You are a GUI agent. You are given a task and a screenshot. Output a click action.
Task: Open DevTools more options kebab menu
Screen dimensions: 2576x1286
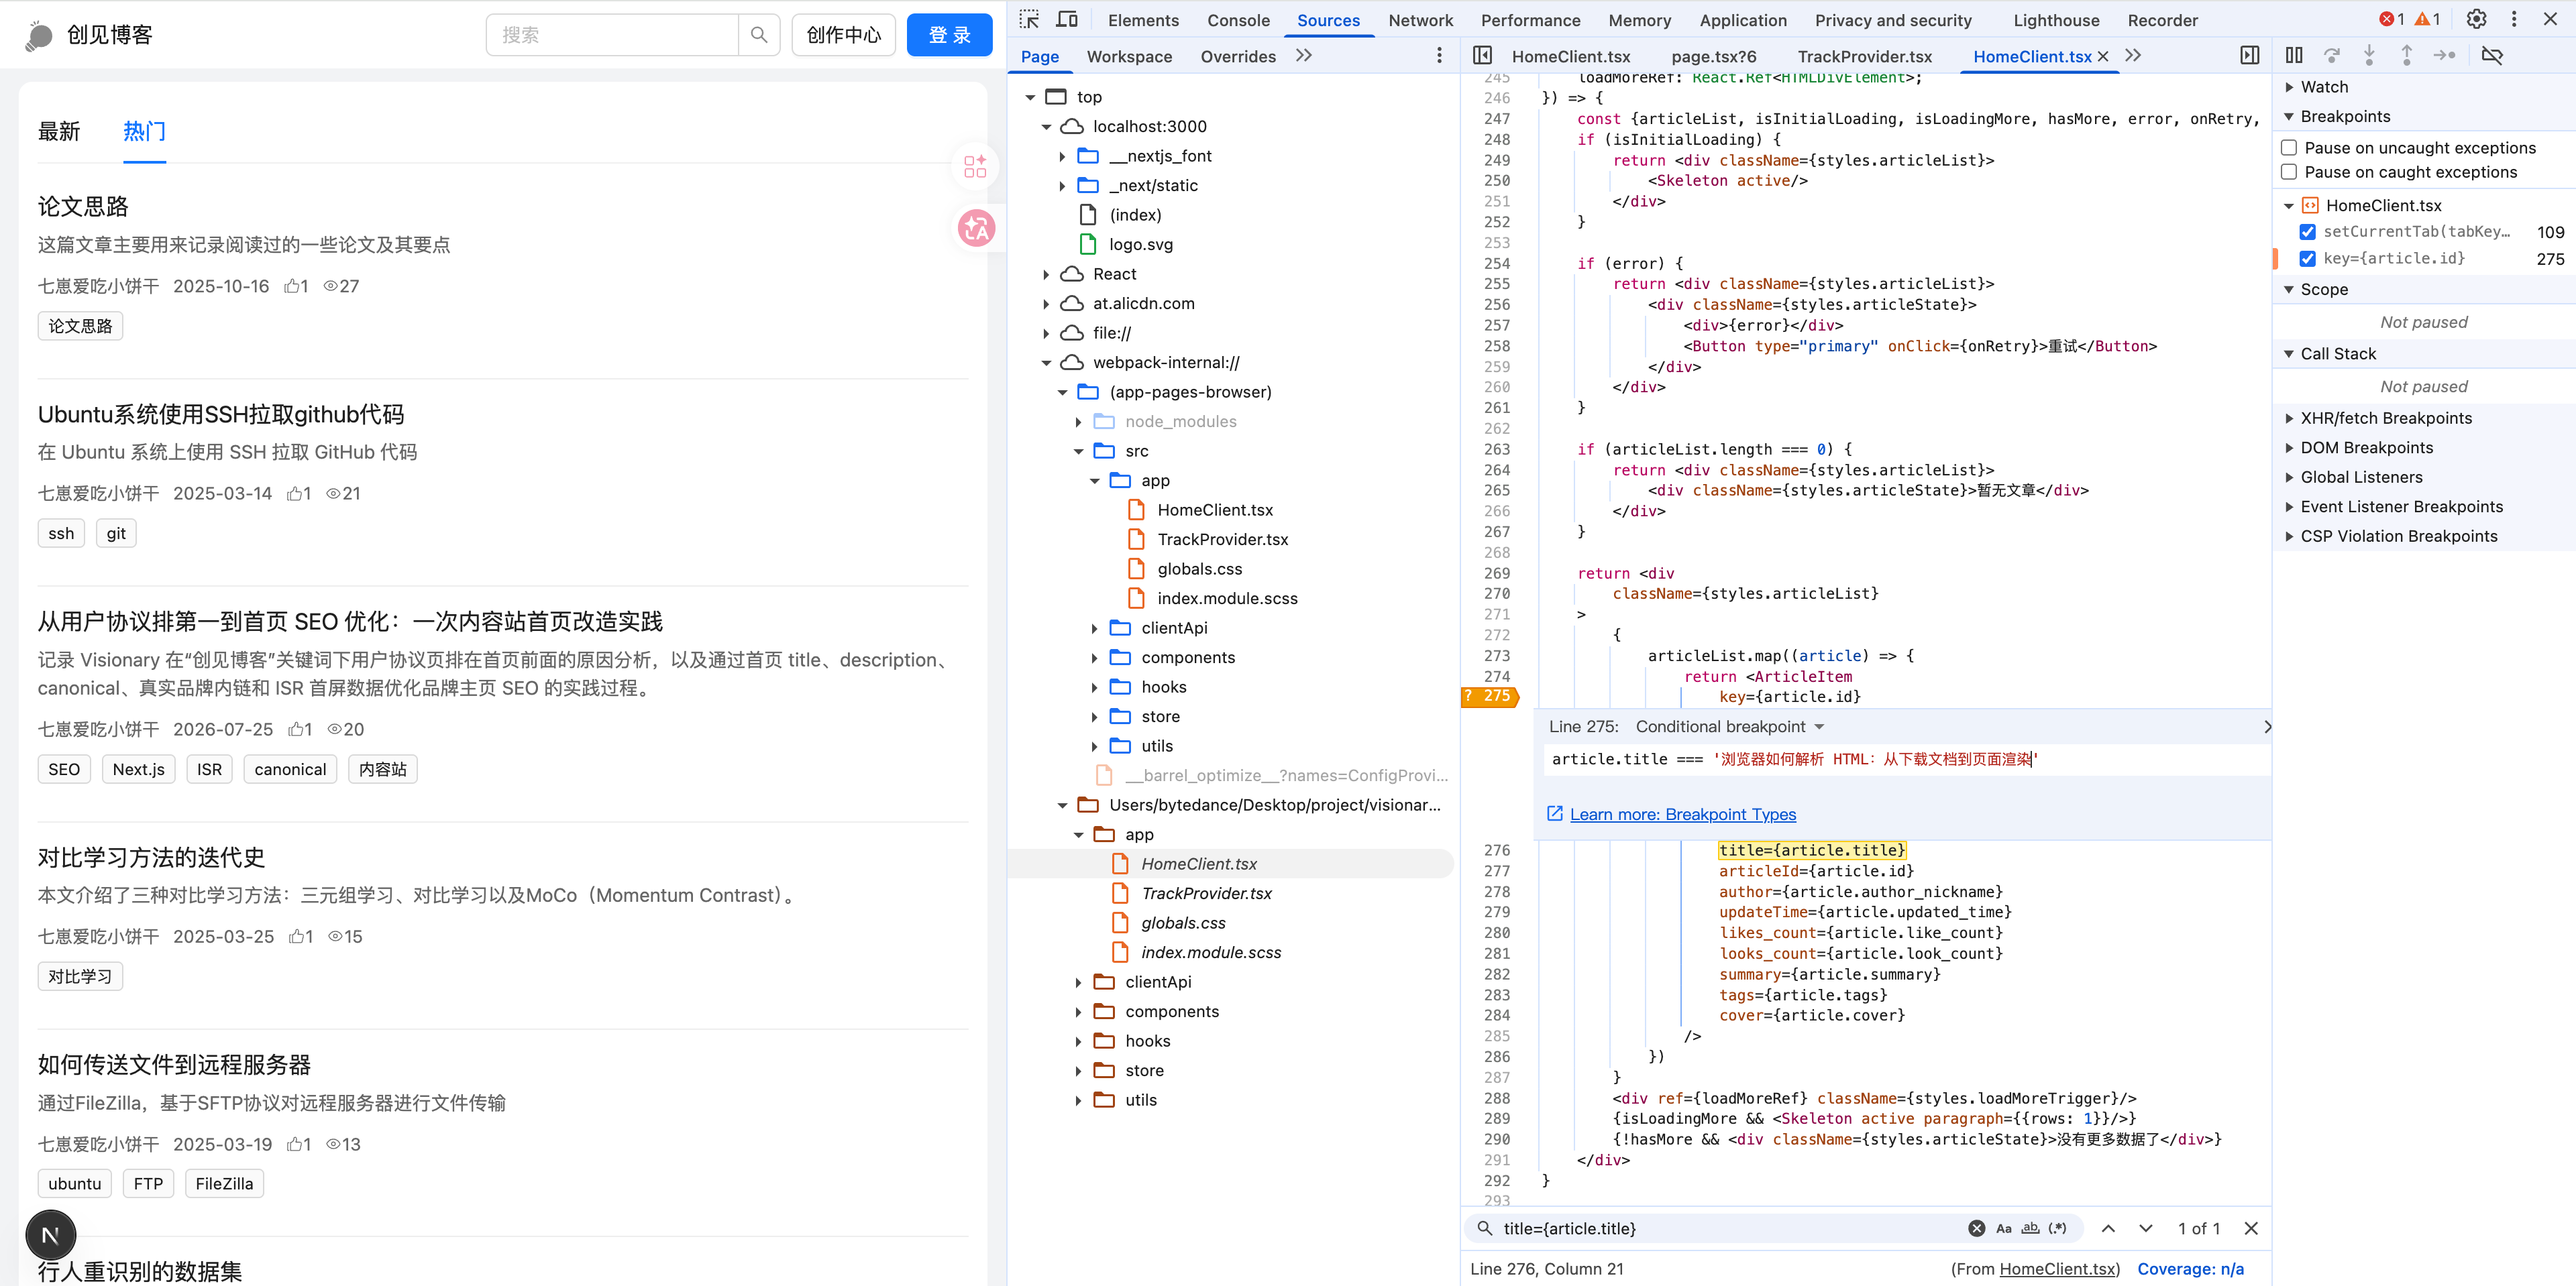(2514, 19)
